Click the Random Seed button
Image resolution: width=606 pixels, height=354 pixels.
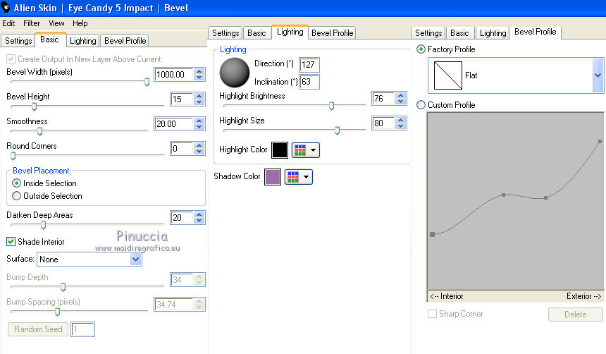pos(38,329)
